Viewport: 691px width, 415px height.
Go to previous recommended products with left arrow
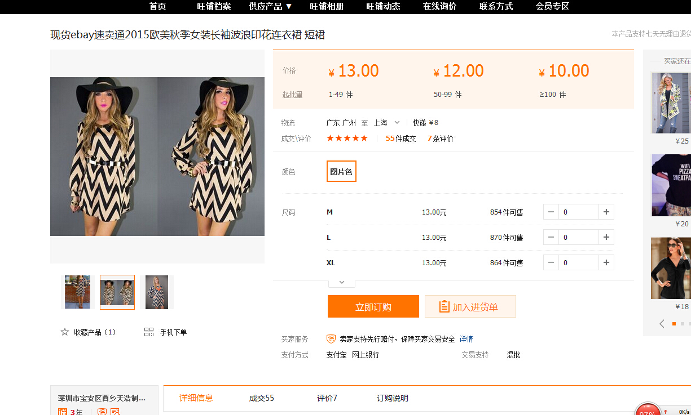(662, 324)
